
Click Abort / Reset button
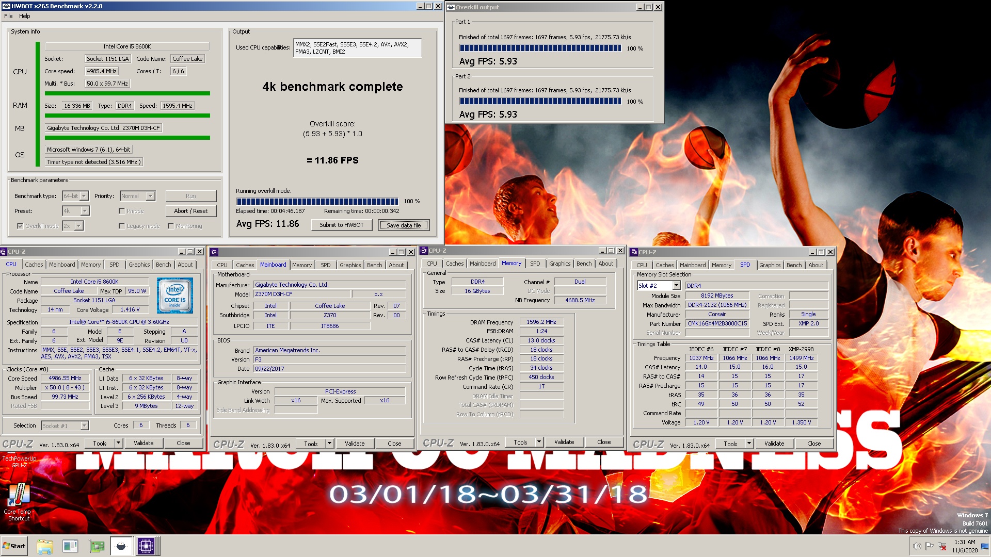(x=191, y=211)
